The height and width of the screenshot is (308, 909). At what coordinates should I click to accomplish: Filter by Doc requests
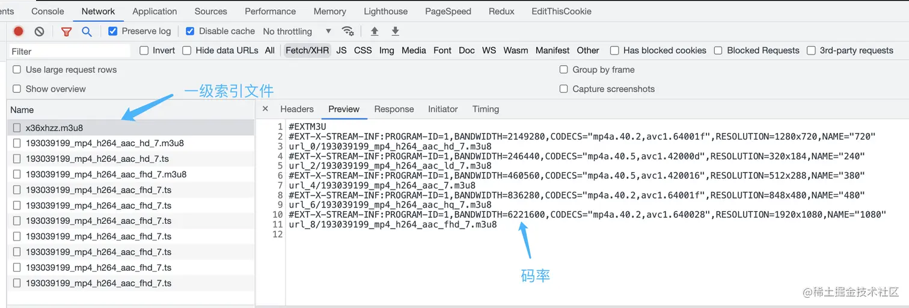[x=467, y=51]
